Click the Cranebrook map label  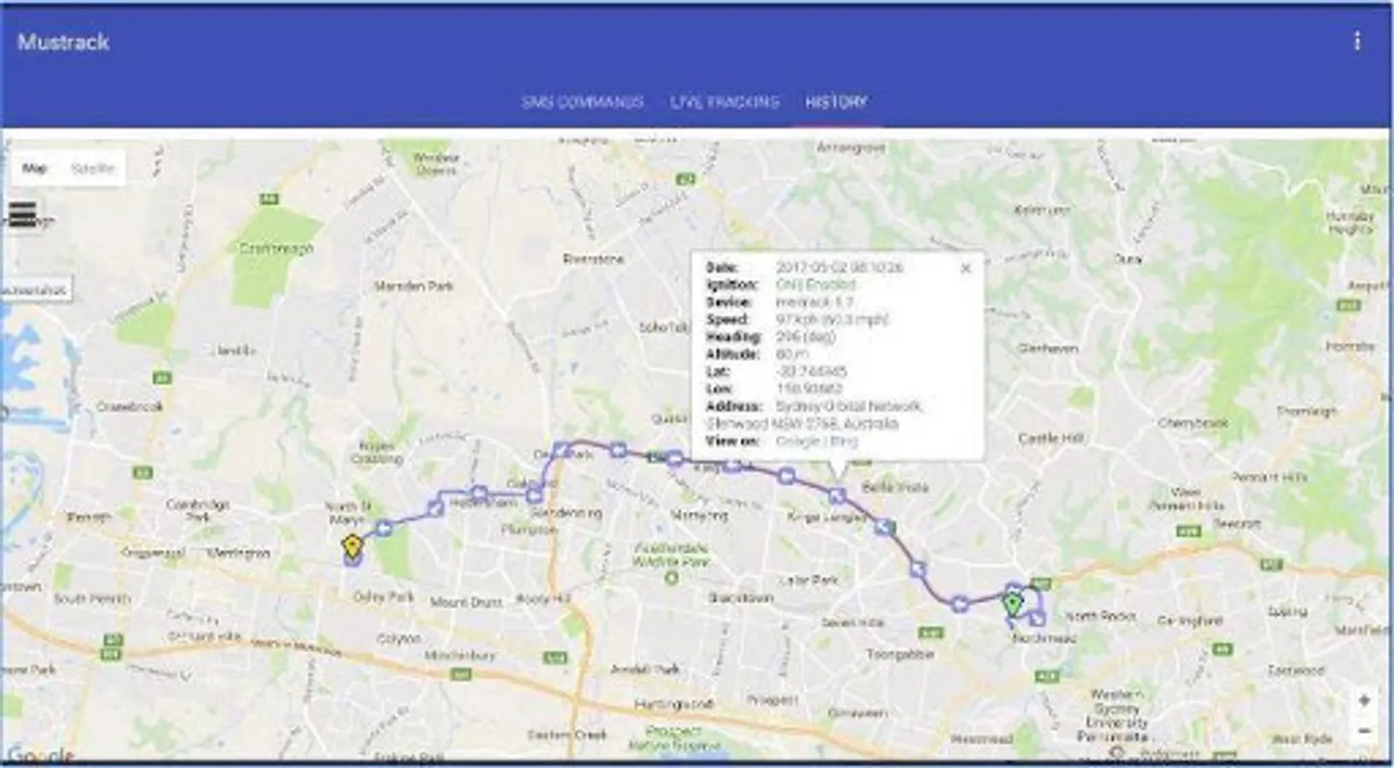[x=130, y=407]
